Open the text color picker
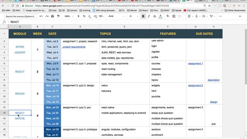This screenshot has height=139, width=247. coord(161,16)
